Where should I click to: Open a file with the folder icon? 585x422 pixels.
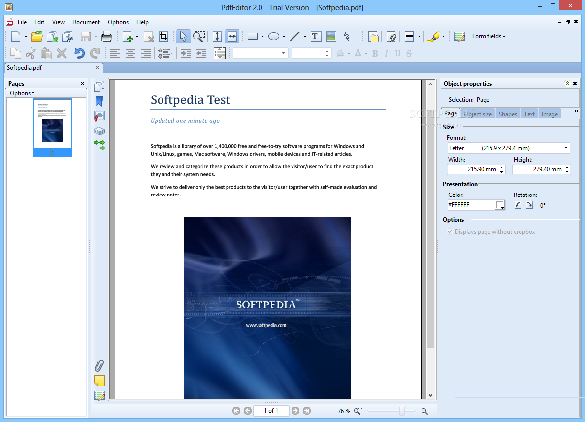(36, 36)
